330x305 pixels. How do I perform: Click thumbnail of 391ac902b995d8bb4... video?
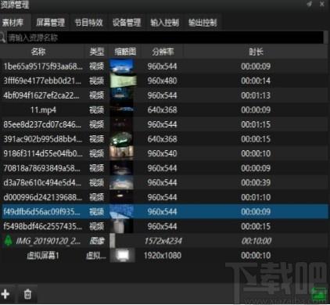[122, 139]
